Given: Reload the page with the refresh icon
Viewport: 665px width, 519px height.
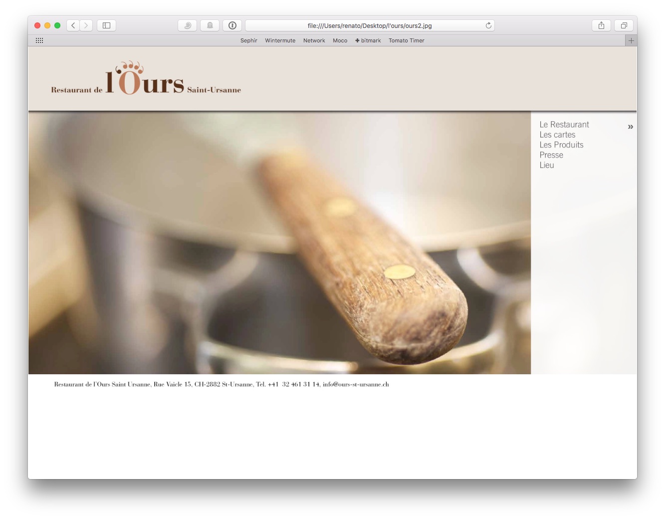Looking at the screenshot, I should coord(488,25).
